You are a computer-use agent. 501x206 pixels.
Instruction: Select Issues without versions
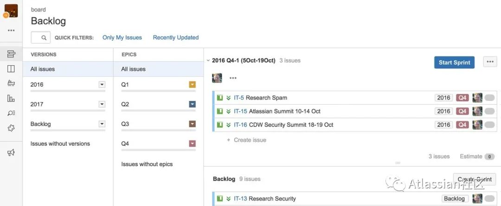60,144
